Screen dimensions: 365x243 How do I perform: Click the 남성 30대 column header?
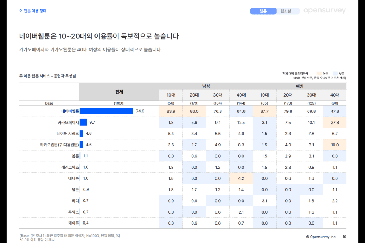218,95
